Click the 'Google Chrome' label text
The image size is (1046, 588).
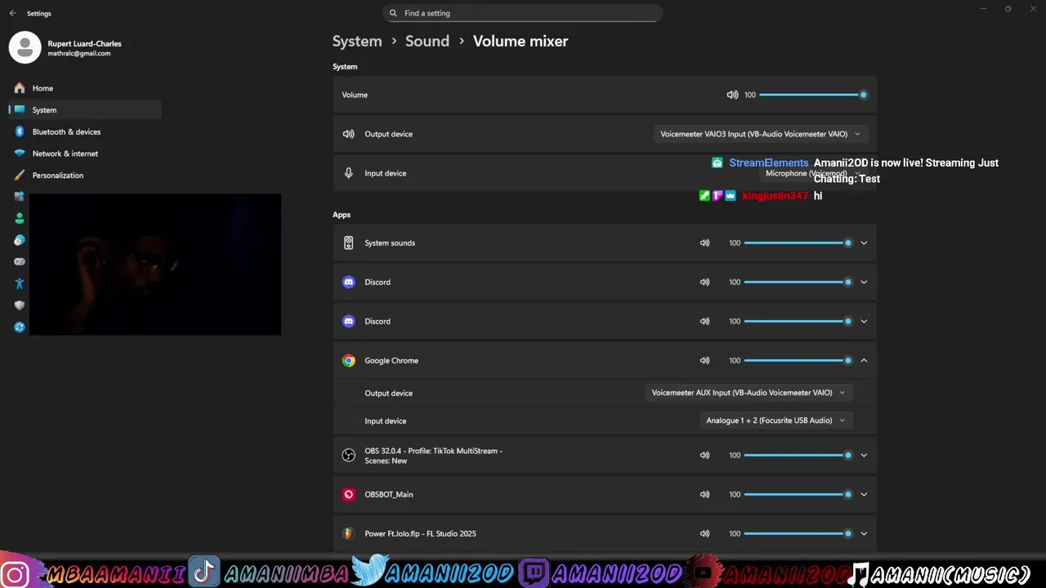coord(391,360)
